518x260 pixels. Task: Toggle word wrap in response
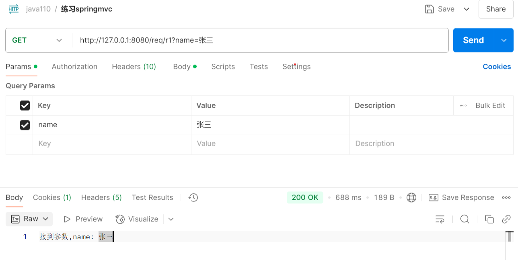[440, 219]
